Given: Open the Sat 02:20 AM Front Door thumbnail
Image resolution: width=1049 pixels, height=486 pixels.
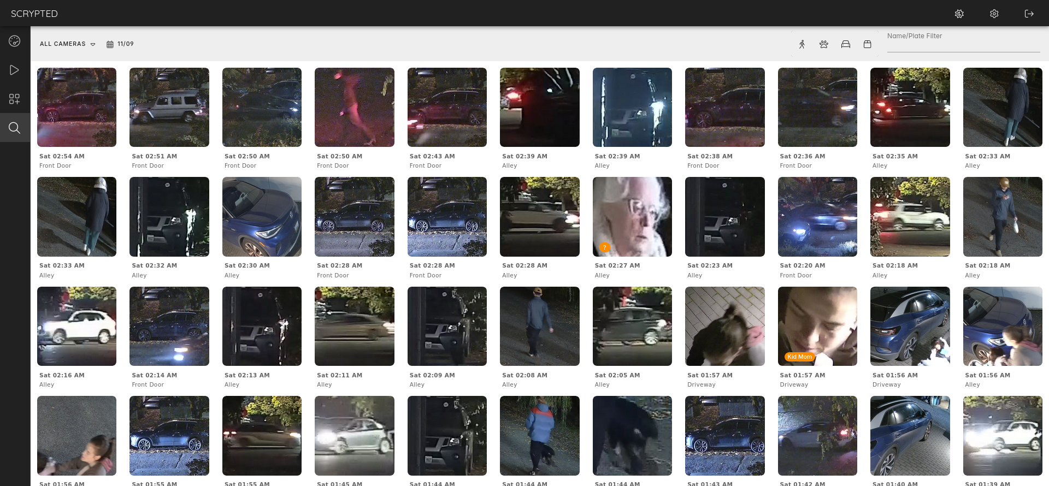Looking at the screenshot, I should 817,217.
